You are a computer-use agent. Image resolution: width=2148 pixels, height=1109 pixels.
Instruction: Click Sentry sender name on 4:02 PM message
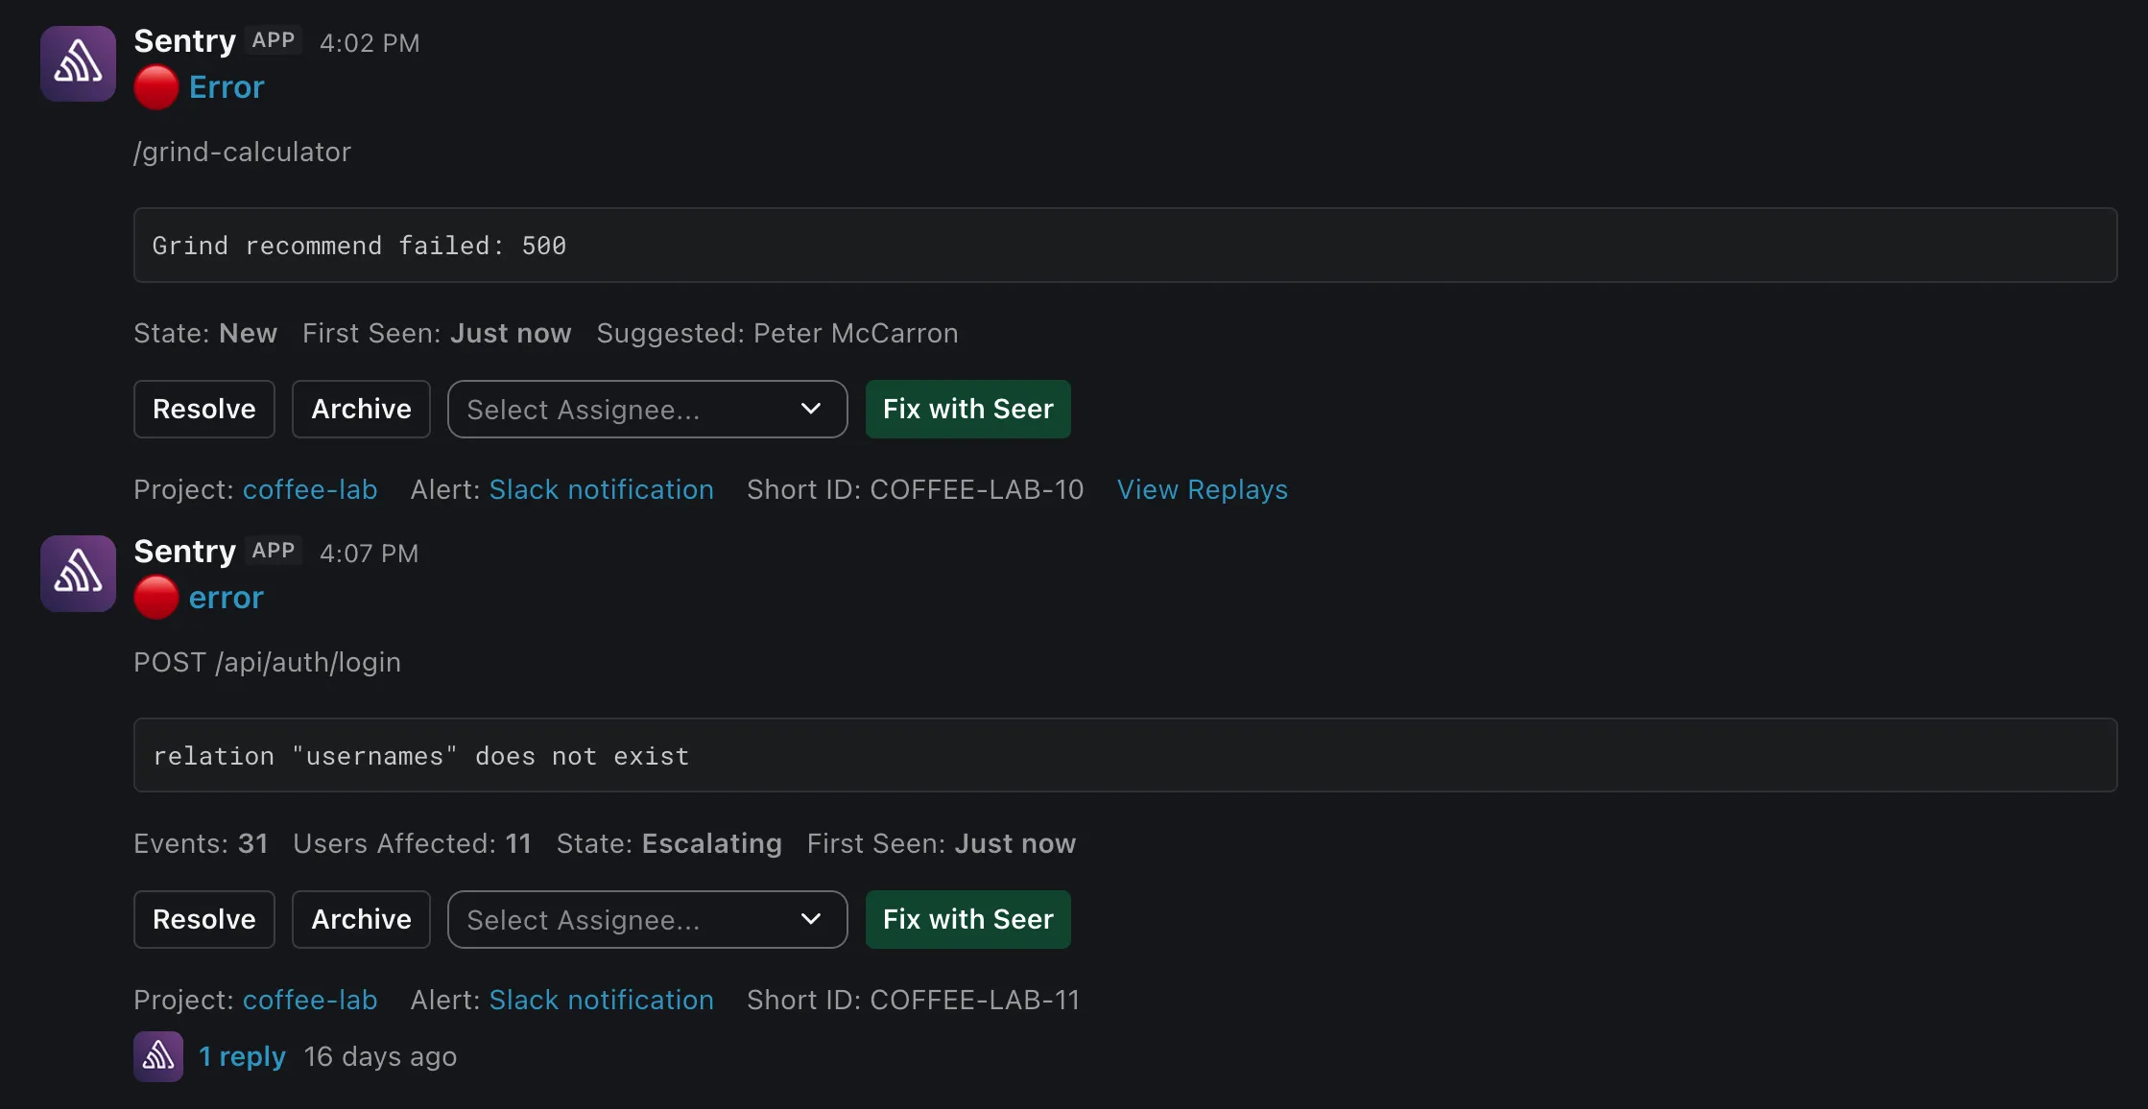click(185, 41)
